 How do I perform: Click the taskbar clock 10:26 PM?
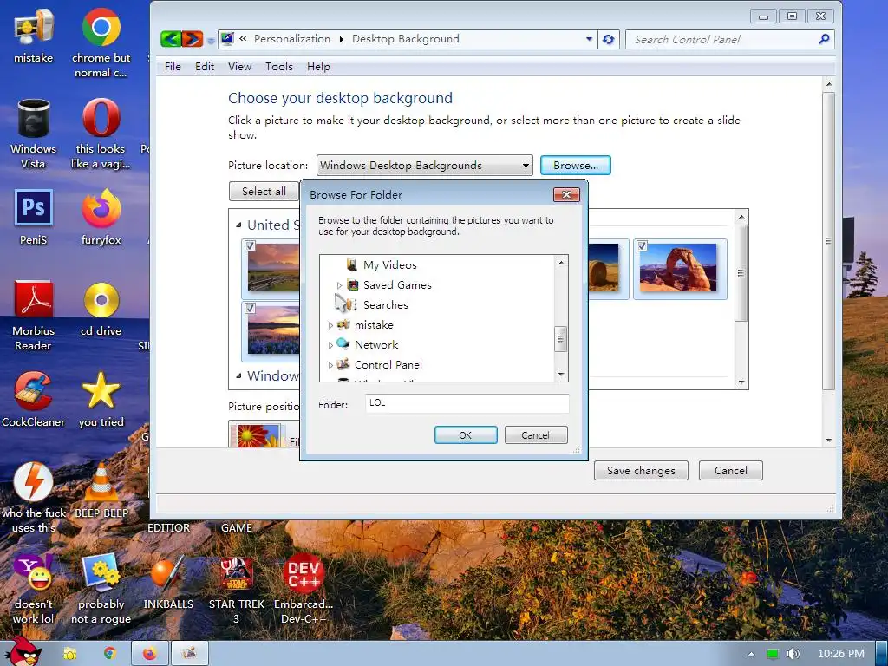841,654
